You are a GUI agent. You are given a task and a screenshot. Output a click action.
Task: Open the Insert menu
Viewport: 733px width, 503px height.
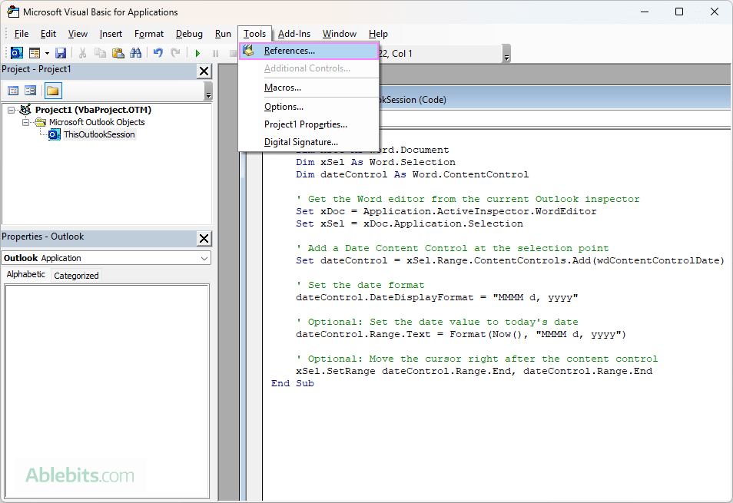click(111, 34)
